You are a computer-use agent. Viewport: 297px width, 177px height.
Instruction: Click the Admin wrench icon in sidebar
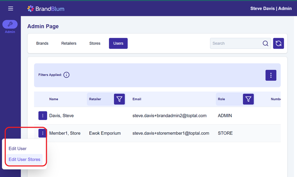click(10, 24)
